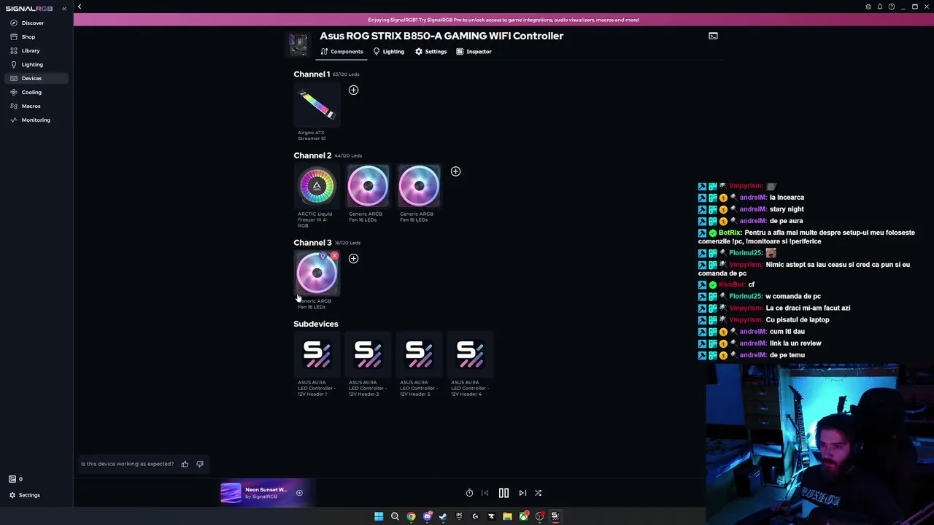
Task: Click the SignalRGB logo
Action: (x=29, y=9)
